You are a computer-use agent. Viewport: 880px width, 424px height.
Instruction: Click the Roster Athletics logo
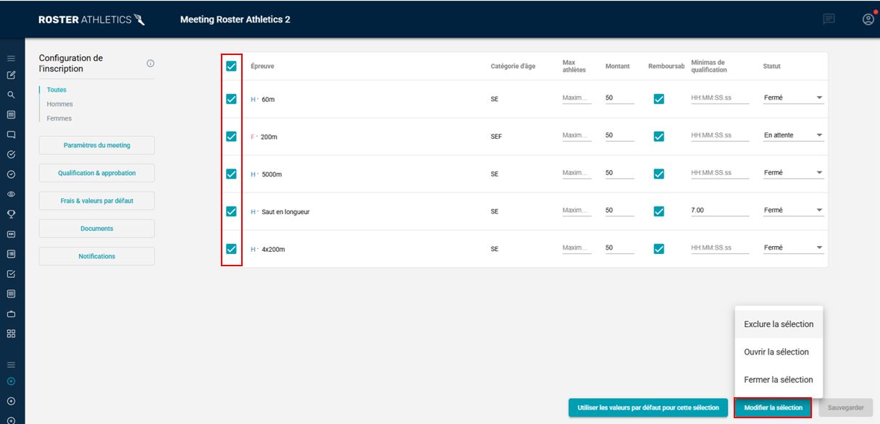tap(92, 20)
